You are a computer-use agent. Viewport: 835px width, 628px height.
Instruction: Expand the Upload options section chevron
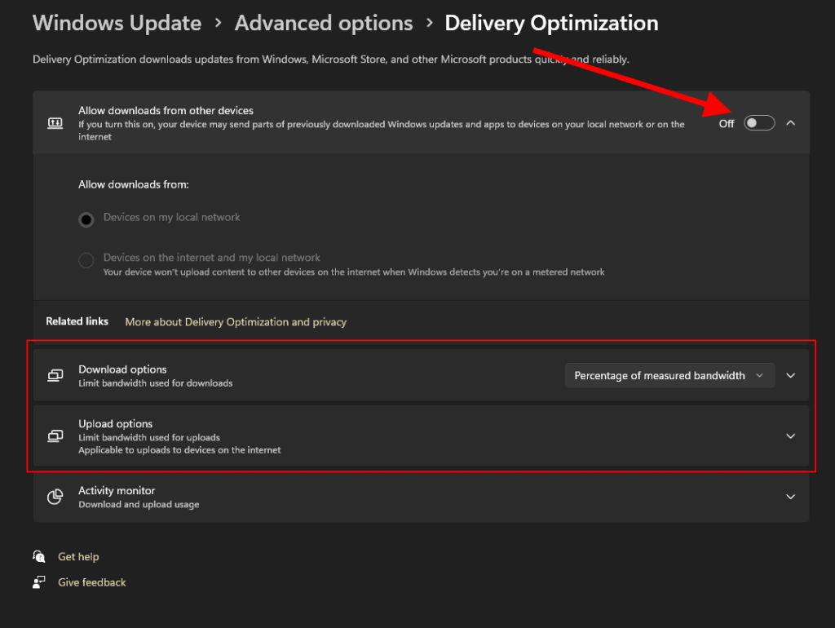789,436
